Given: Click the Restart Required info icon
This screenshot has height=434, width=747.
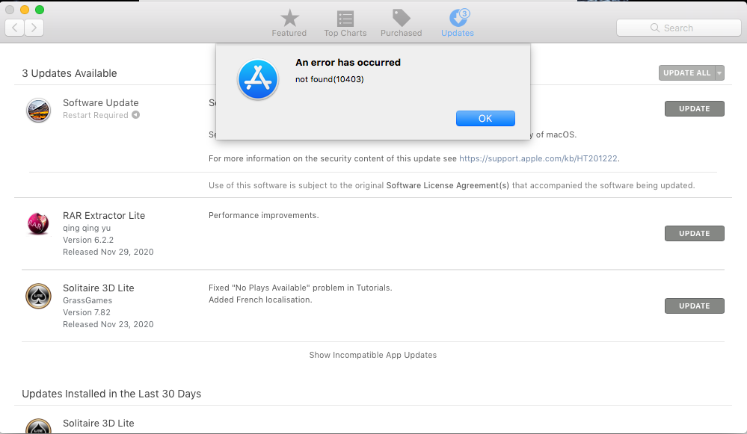Looking at the screenshot, I should tap(136, 115).
